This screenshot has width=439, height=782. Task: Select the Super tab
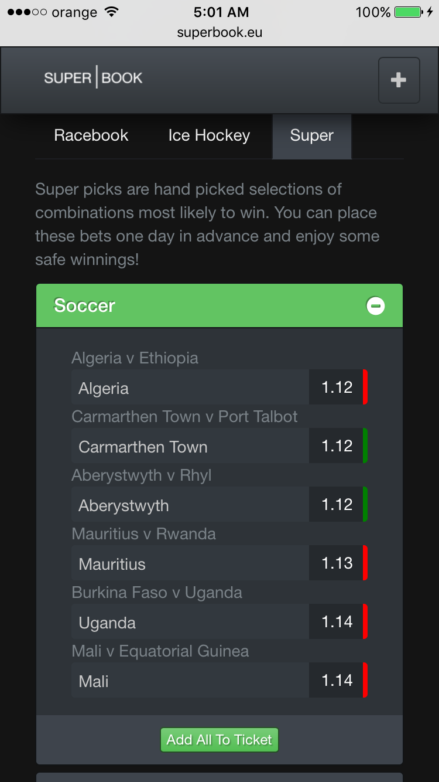(x=311, y=135)
